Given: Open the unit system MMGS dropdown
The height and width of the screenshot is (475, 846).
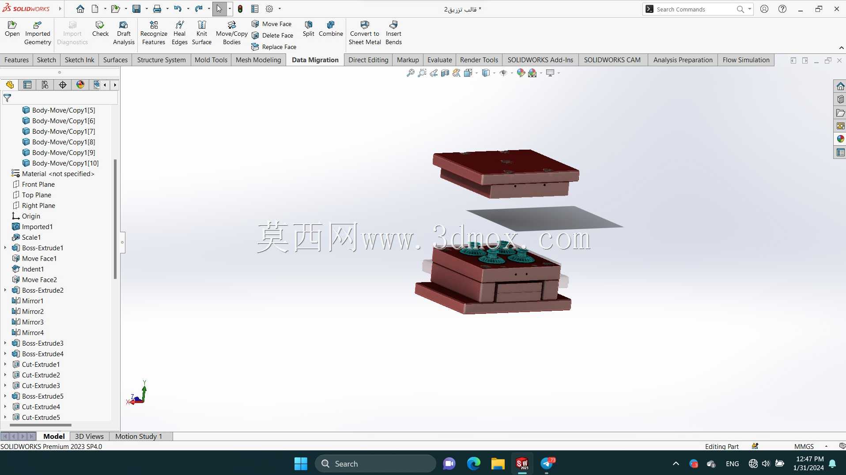Looking at the screenshot, I should pyautogui.click(x=826, y=446).
